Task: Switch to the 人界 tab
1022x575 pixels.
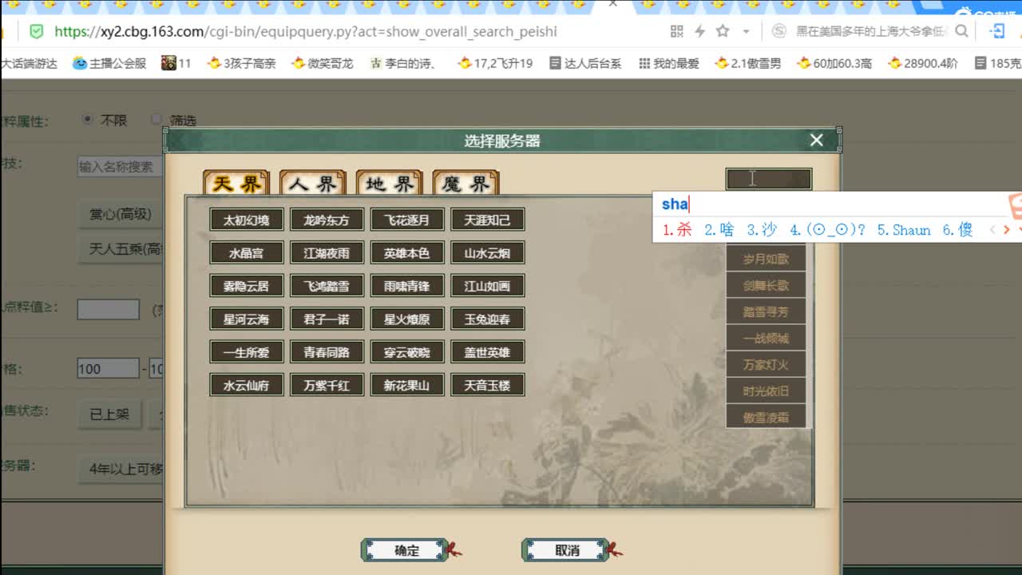Action: 313,184
